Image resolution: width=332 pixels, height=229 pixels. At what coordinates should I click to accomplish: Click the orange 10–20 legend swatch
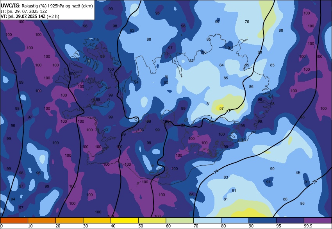click(x=42, y=220)
